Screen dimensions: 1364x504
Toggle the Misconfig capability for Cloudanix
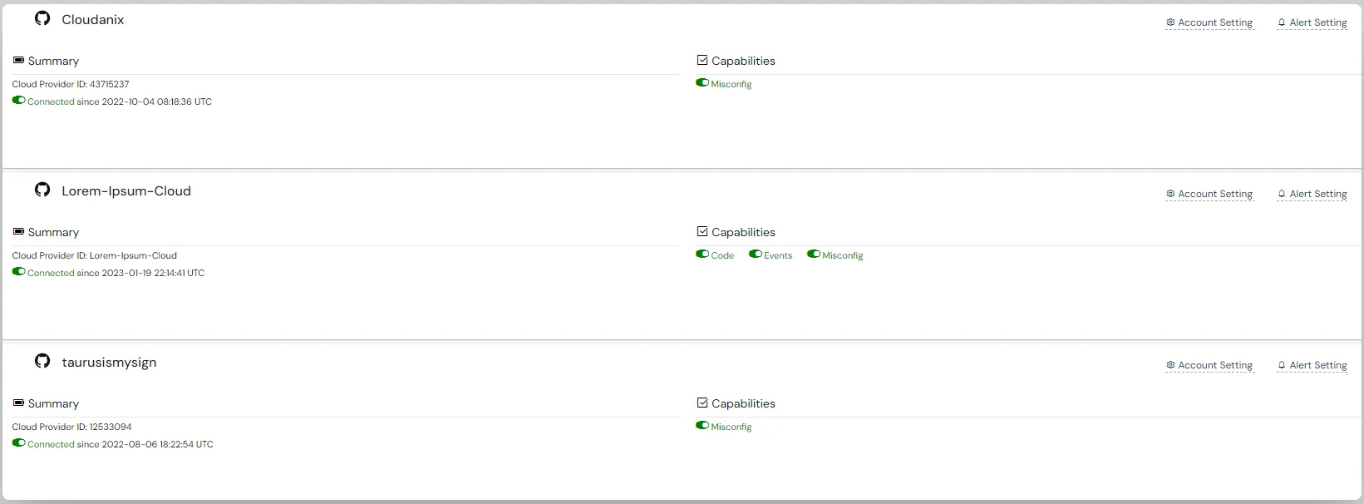tap(702, 83)
